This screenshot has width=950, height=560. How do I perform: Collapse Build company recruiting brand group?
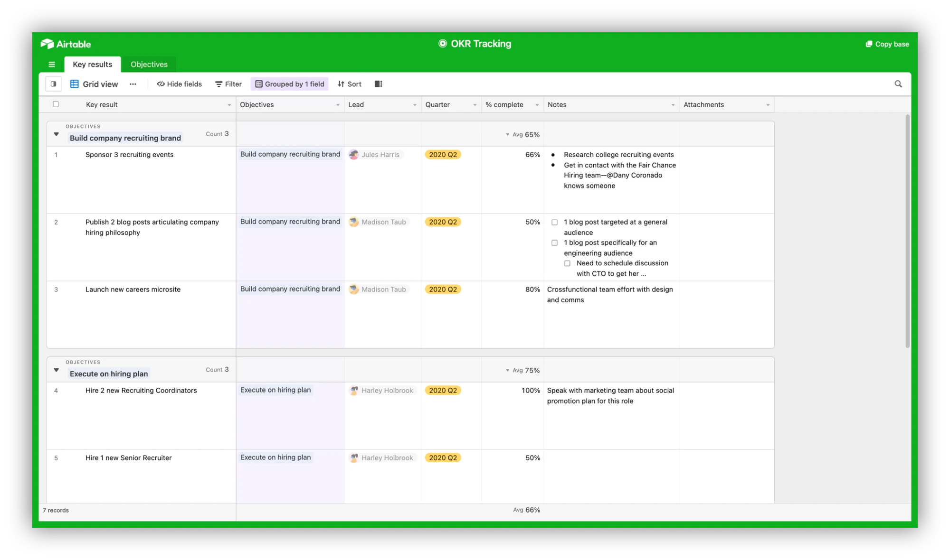57,134
